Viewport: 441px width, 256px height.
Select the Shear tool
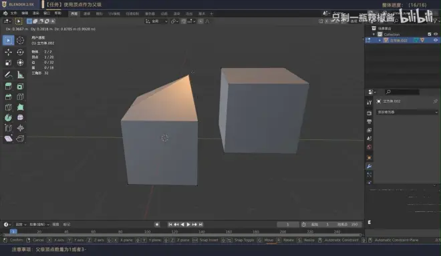(9, 139)
